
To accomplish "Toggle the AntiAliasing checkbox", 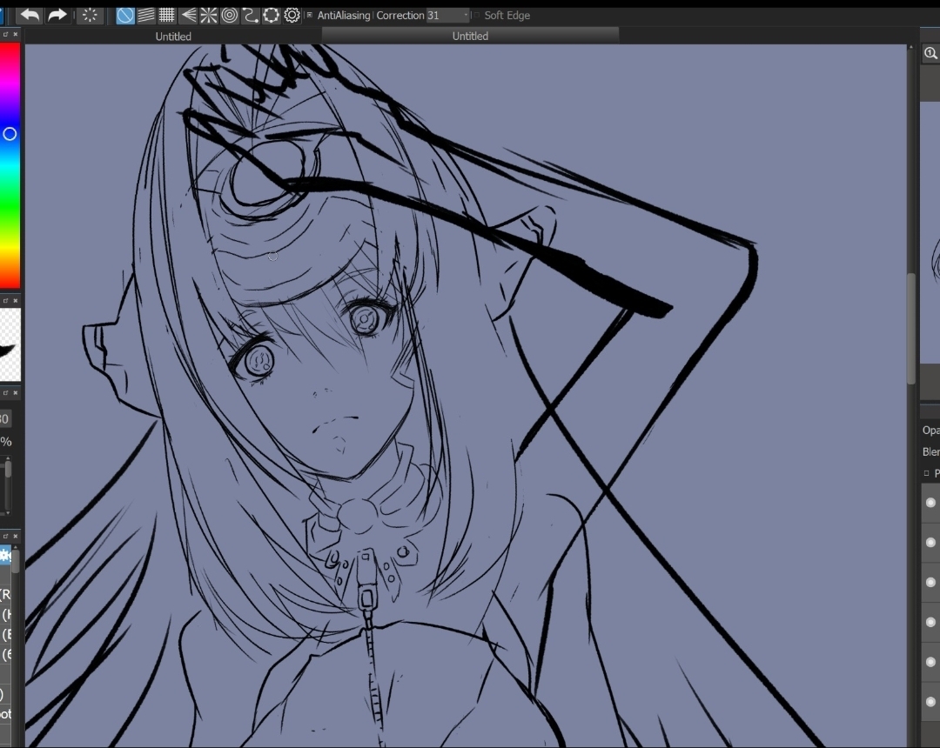I will pos(309,15).
